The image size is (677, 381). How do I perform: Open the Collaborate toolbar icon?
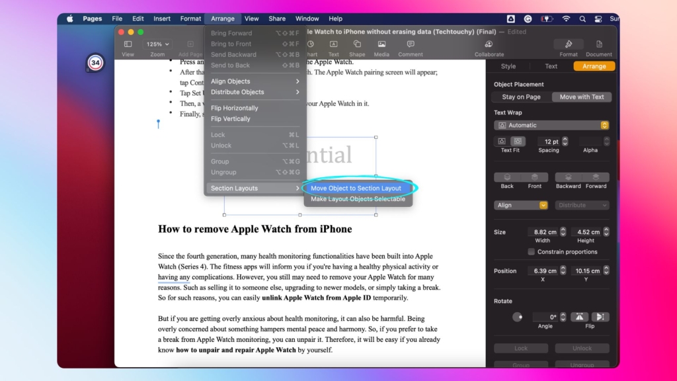(x=489, y=44)
